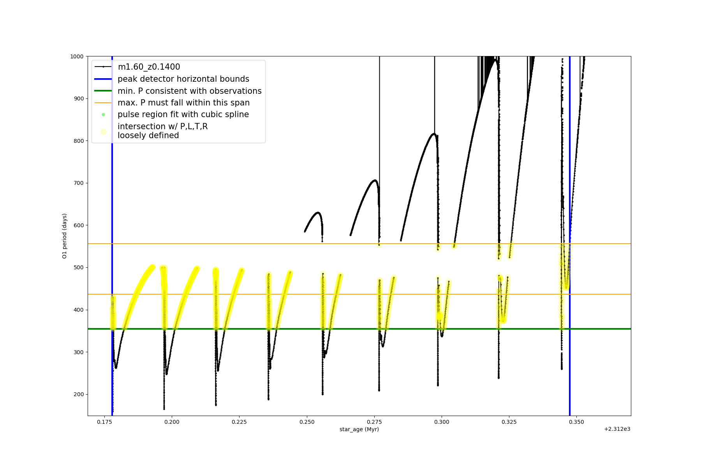This screenshot has height=467, width=701.
Task: Click the 0.250 tick label on x-axis
Action: click(306, 422)
